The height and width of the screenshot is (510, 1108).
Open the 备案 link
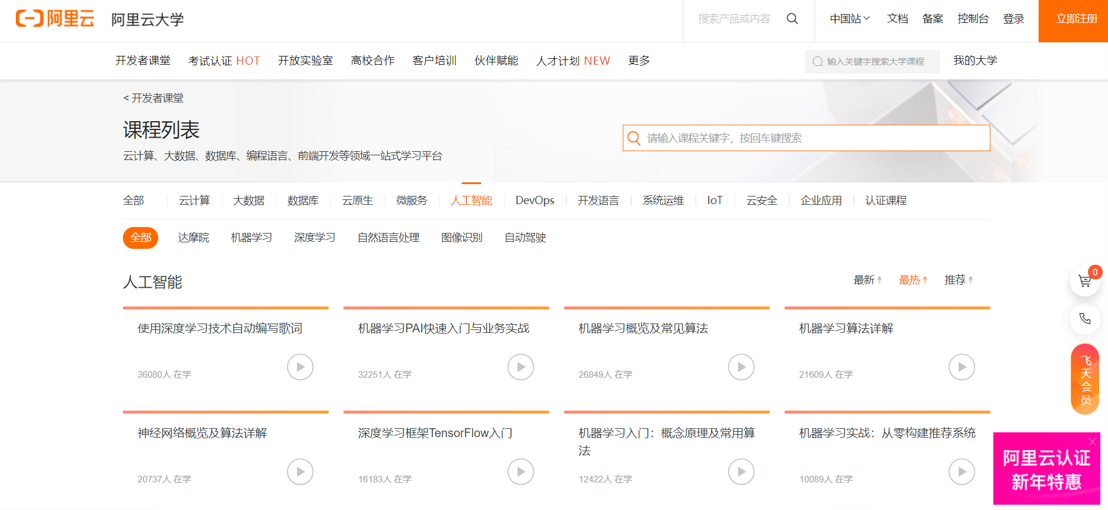click(x=933, y=19)
